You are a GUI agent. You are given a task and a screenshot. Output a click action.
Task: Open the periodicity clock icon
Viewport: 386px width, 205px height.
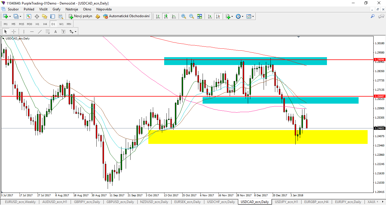coord(238,16)
